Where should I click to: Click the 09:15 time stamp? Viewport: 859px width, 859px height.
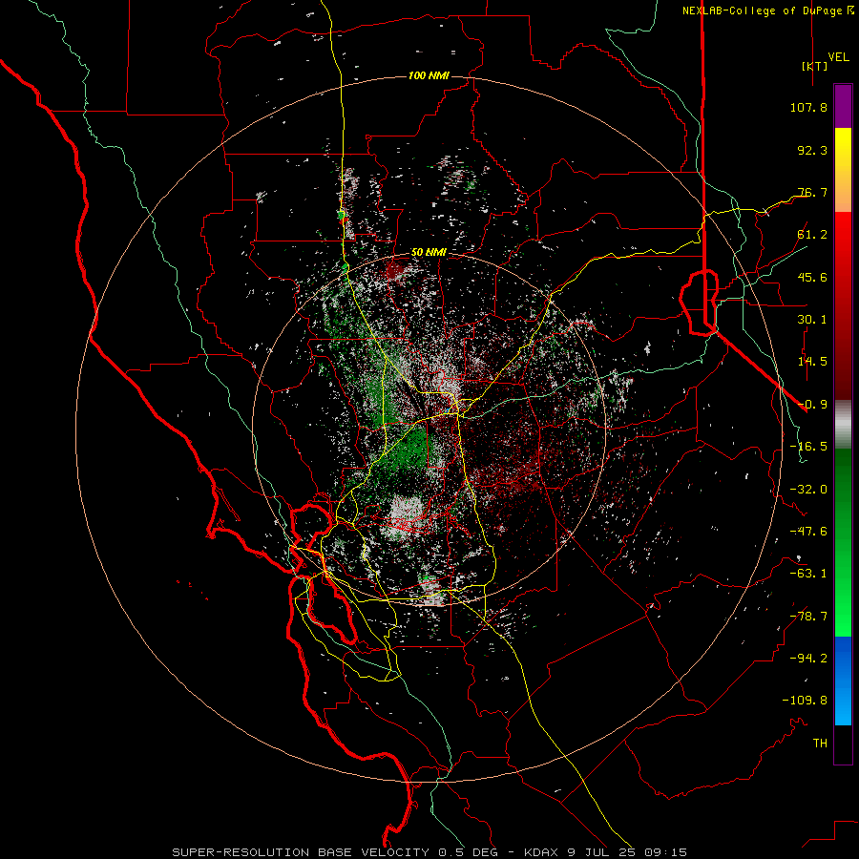(x=664, y=852)
